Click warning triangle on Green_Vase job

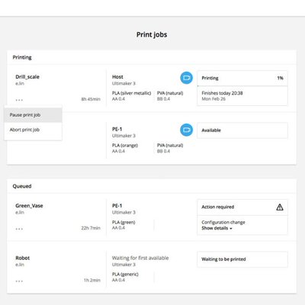click(280, 207)
